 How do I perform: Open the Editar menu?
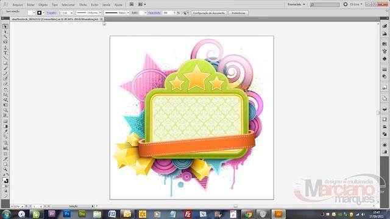click(30, 5)
